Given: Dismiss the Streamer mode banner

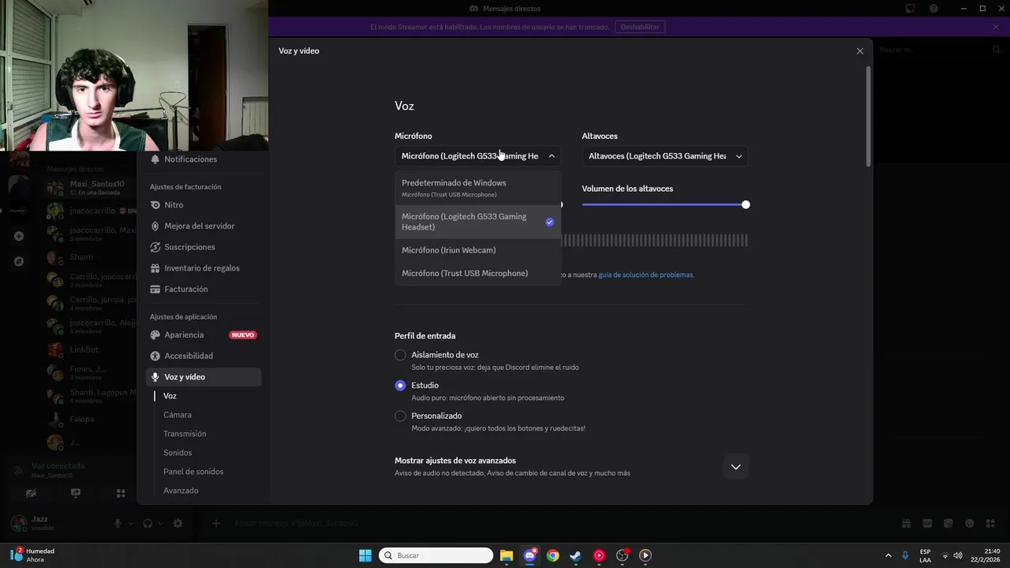Looking at the screenshot, I should pyautogui.click(x=996, y=27).
